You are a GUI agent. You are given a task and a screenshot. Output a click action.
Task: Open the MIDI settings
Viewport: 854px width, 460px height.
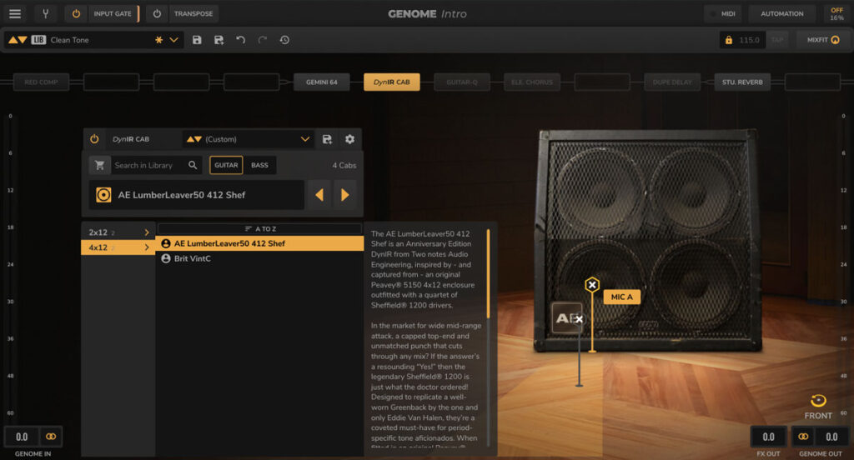(723, 13)
